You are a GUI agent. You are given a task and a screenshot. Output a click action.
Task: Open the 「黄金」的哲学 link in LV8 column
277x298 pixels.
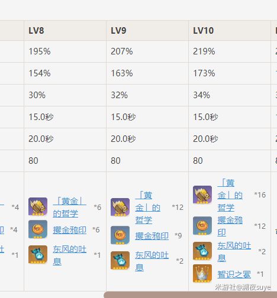[69, 208]
